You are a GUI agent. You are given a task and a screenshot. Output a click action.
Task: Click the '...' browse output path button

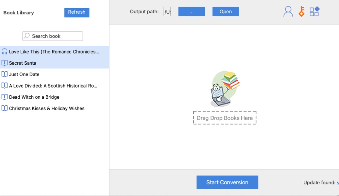[192, 11]
